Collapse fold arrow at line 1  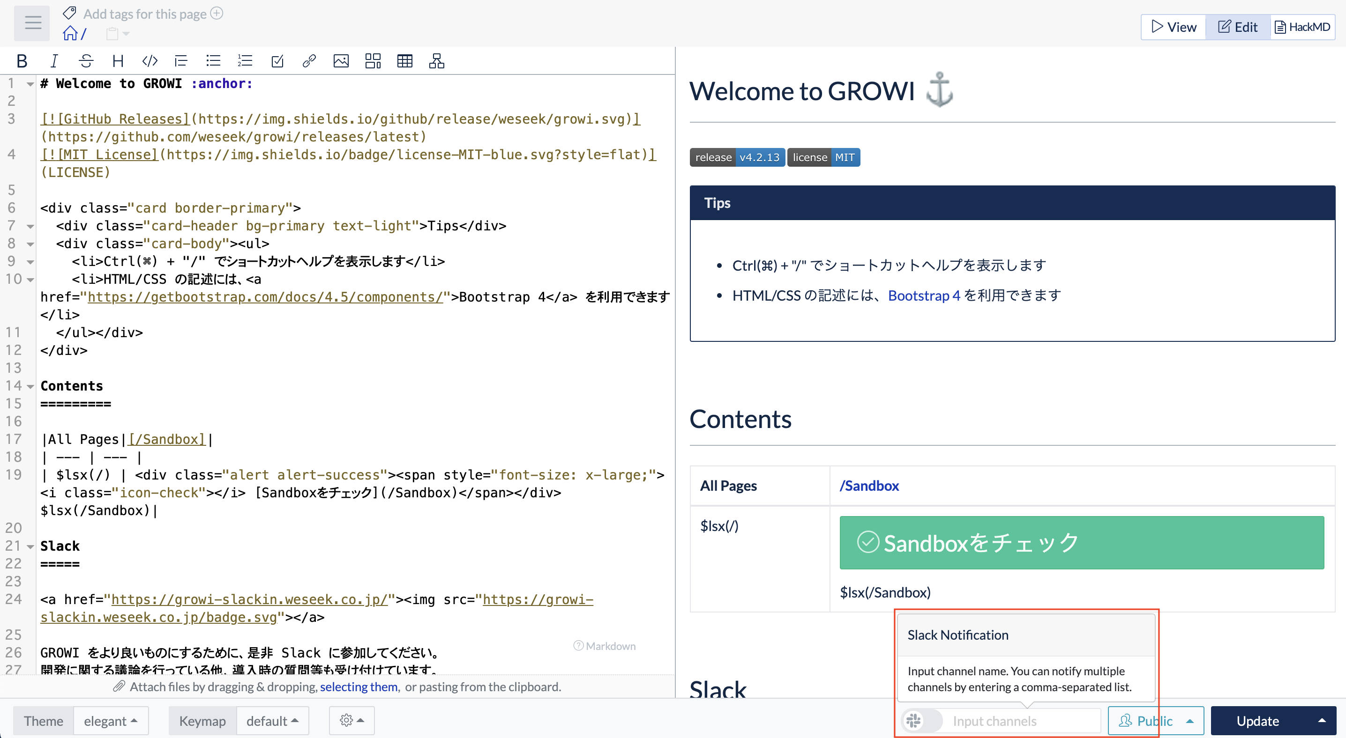click(30, 84)
